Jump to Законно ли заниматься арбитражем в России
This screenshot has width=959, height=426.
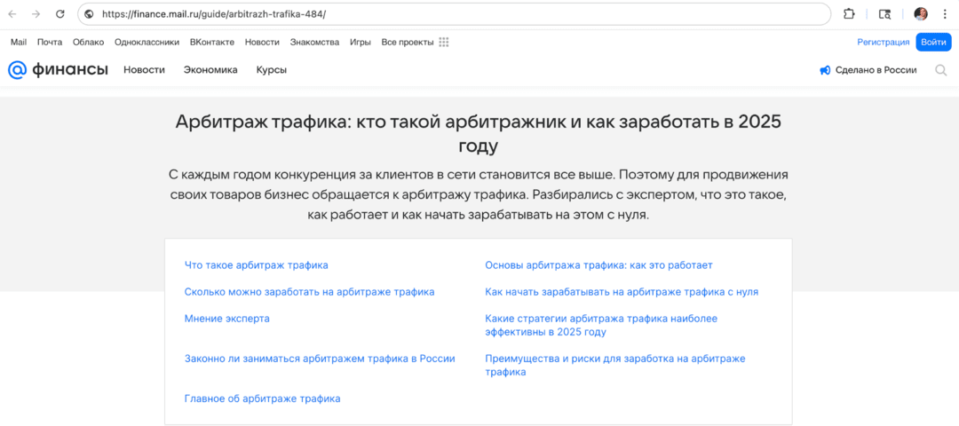(320, 359)
